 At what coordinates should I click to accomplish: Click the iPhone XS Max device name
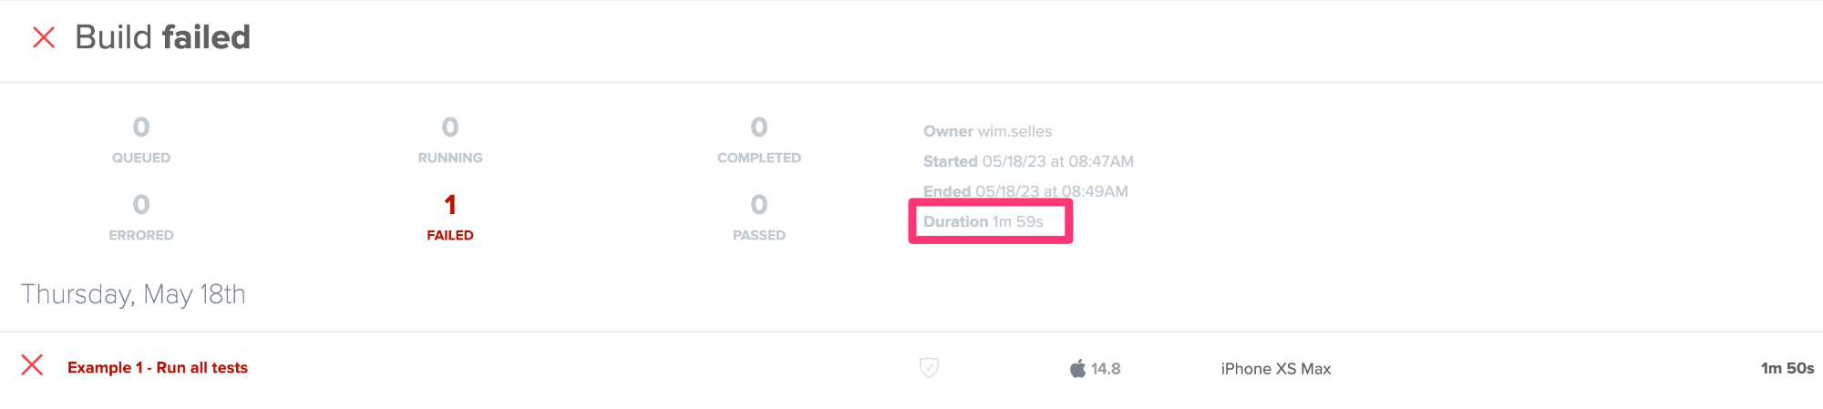pos(1276,369)
